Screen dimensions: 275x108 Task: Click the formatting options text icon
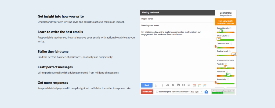tap(156, 85)
